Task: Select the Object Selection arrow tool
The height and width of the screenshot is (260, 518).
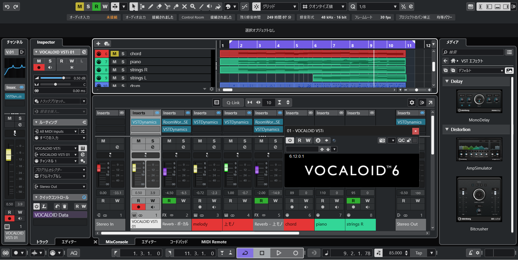Action: point(133,6)
